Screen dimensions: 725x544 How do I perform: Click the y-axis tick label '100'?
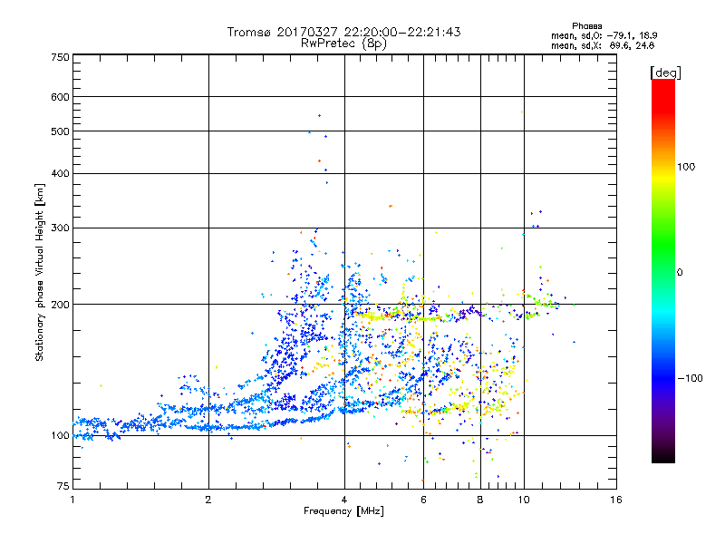tap(60, 435)
